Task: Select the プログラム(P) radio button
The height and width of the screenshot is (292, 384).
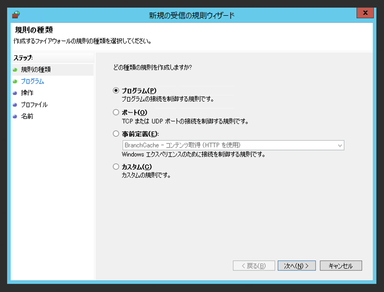Action: [x=116, y=90]
